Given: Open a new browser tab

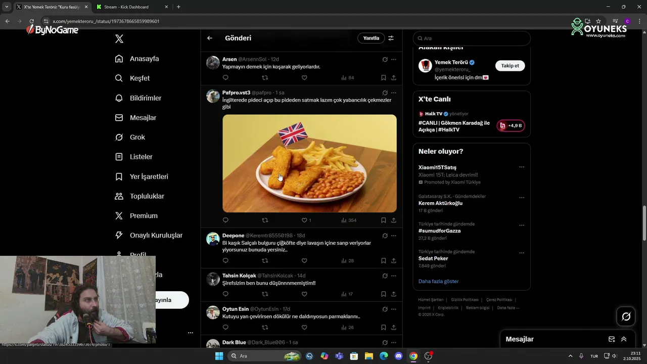Looking at the screenshot, I should pyautogui.click(x=178, y=7).
